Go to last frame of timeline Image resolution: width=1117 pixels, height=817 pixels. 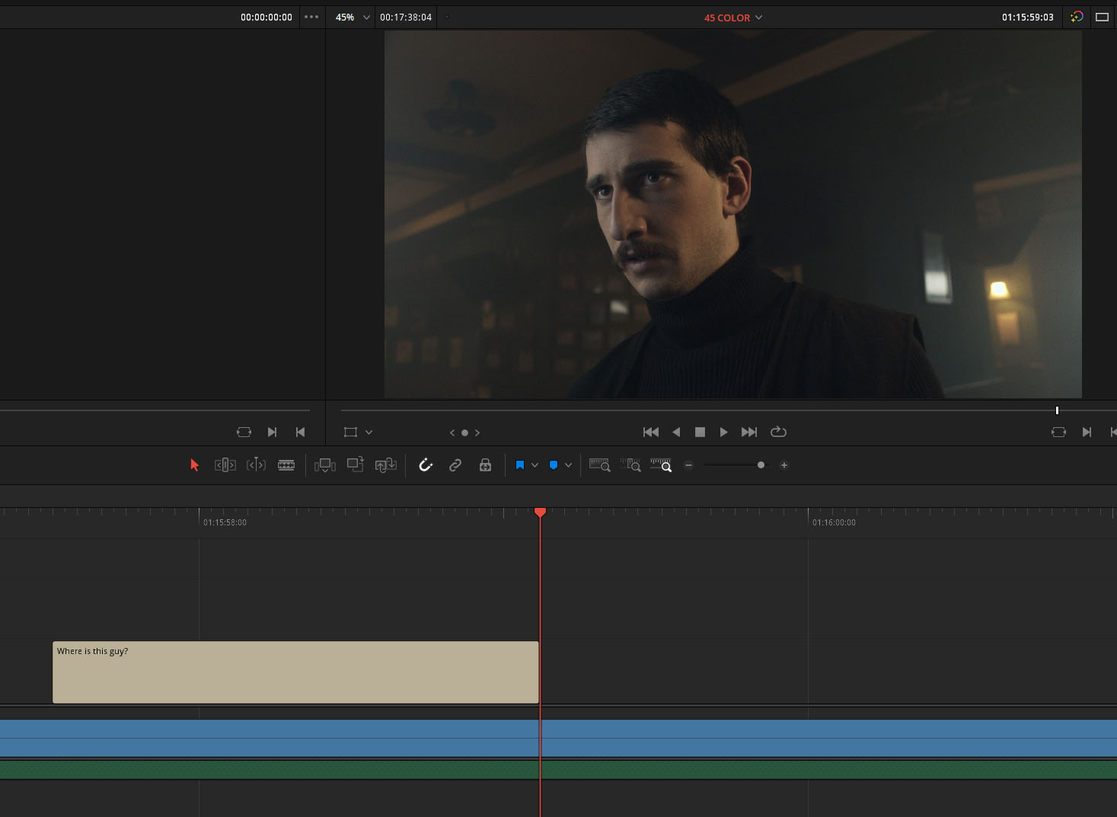(x=749, y=432)
